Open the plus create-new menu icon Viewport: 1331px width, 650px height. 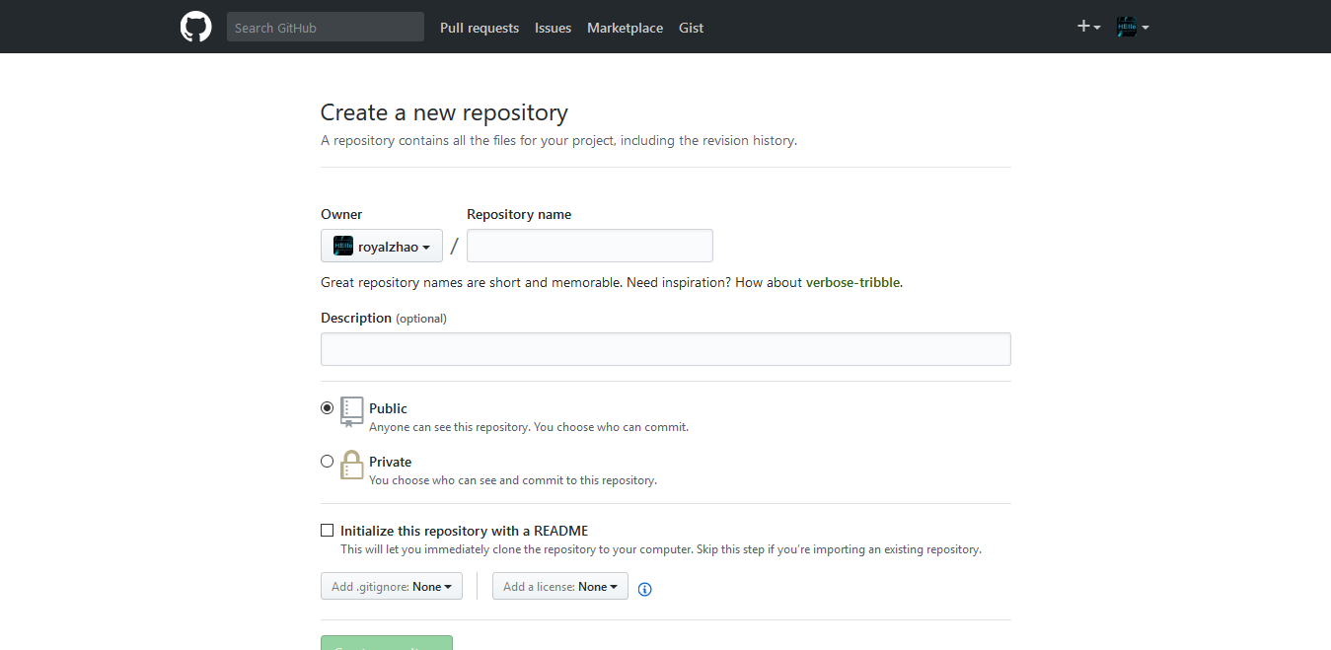[x=1088, y=27]
